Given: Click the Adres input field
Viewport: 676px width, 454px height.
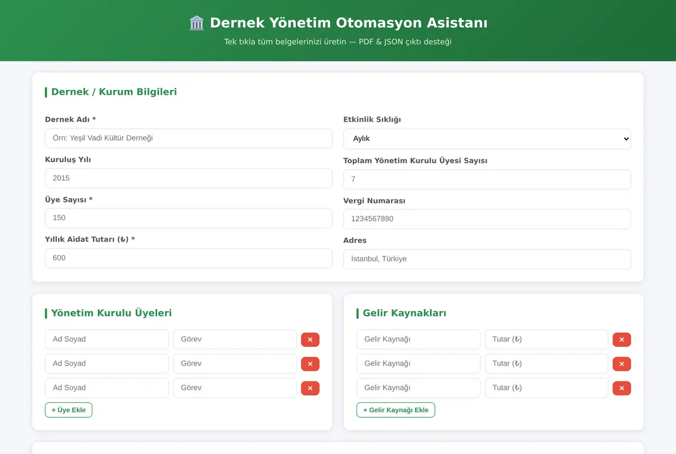Looking at the screenshot, I should [x=487, y=259].
